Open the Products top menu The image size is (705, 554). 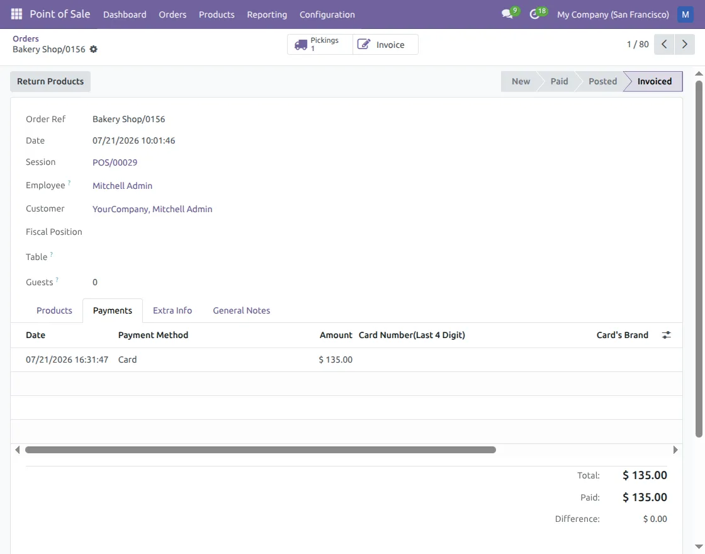point(217,14)
